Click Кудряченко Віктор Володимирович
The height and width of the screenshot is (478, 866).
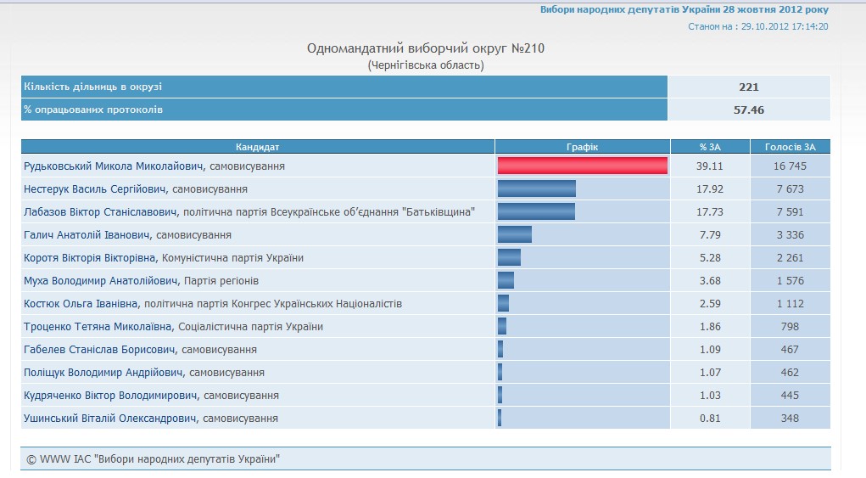111,396
